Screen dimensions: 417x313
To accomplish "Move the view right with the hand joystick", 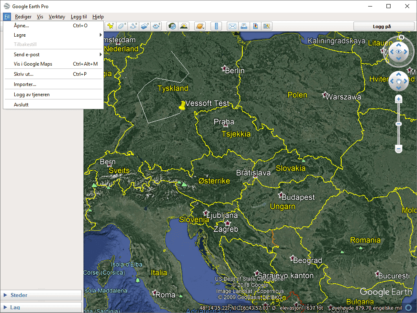I will tap(405, 81).
